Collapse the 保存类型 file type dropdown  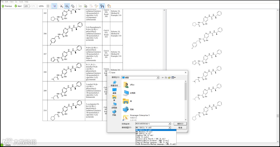point(170,128)
